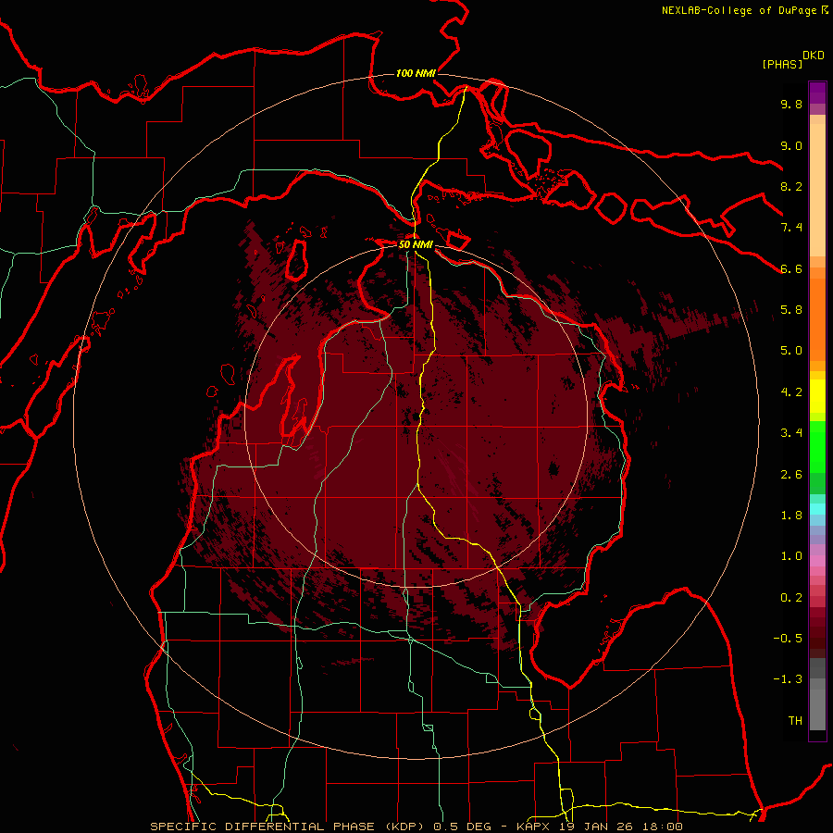Click the cyan band of the color scale
This screenshot has height=833, width=833.
(x=817, y=508)
